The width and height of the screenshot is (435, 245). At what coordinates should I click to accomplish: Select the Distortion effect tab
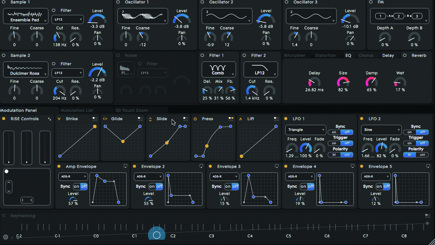click(x=326, y=55)
